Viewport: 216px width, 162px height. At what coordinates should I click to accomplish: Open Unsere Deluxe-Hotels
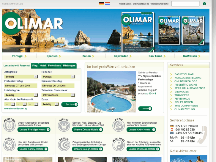(87, 130)
